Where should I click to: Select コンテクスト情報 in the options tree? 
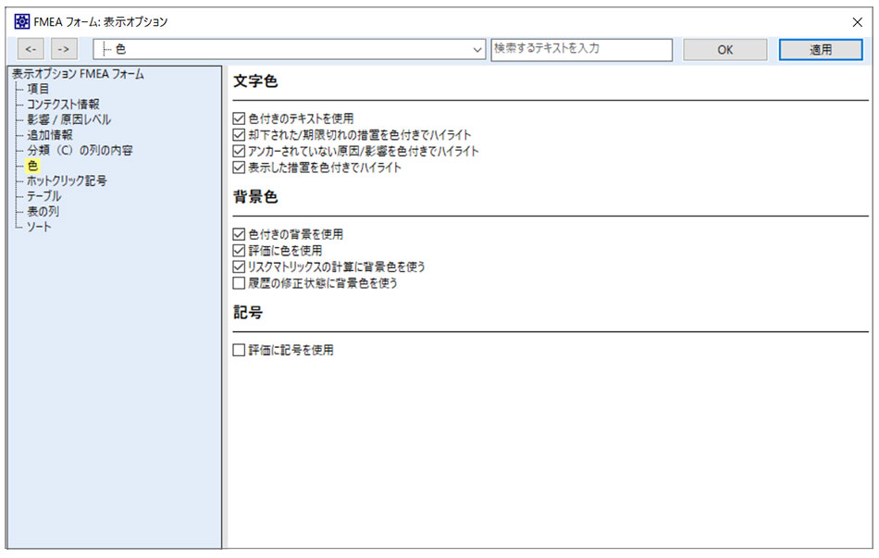63,105
